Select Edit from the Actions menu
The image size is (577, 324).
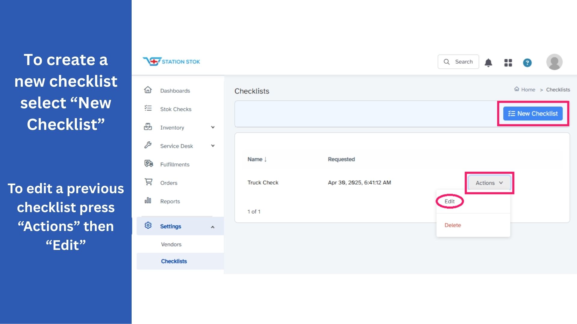450,201
